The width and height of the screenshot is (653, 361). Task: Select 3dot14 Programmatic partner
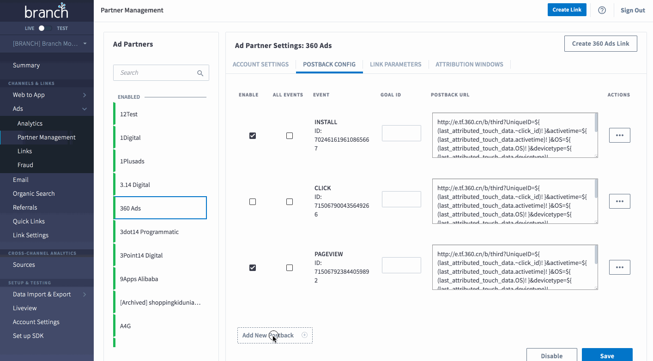tap(160, 232)
